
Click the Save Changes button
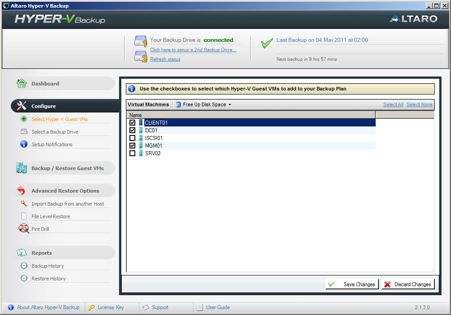coord(352,284)
